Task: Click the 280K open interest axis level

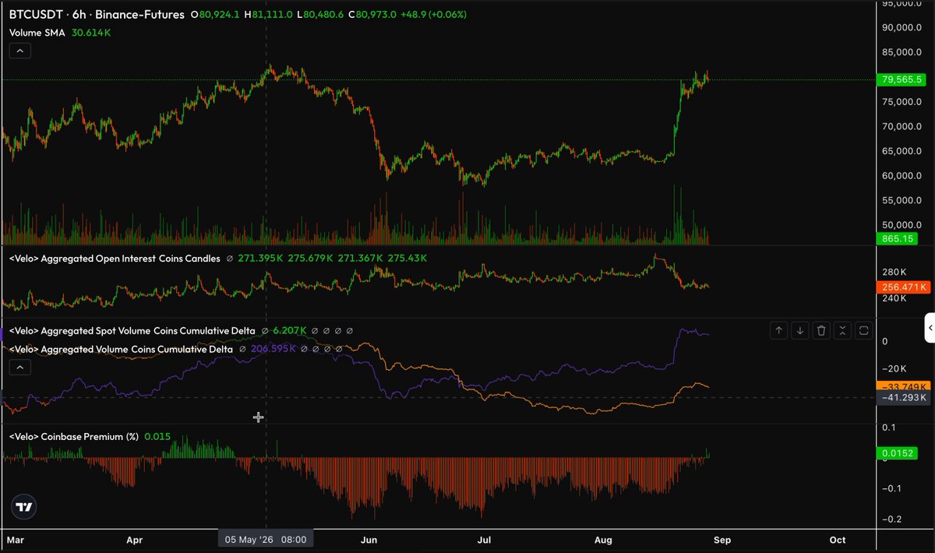Action: click(x=894, y=273)
